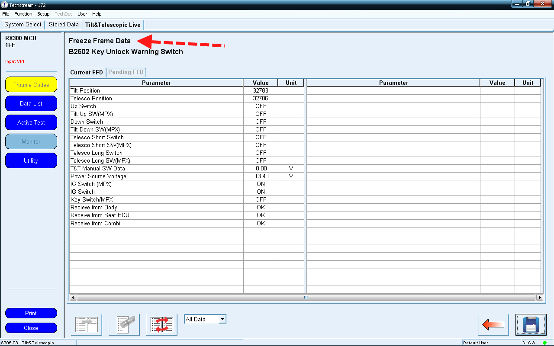554x346 pixels.
Task: Go back using the red arrow button
Action: (493, 325)
